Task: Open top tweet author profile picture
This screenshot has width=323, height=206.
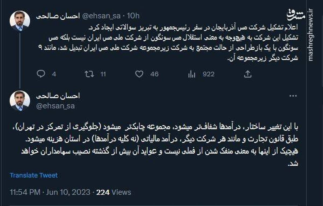Action: (x=20, y=21)
